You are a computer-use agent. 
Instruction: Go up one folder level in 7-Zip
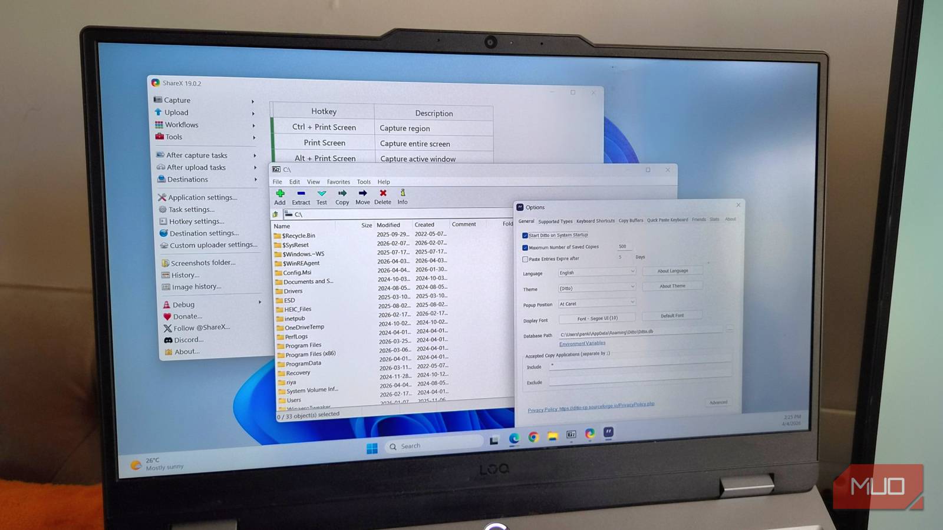pyautogui.click(x=275, y=214)
